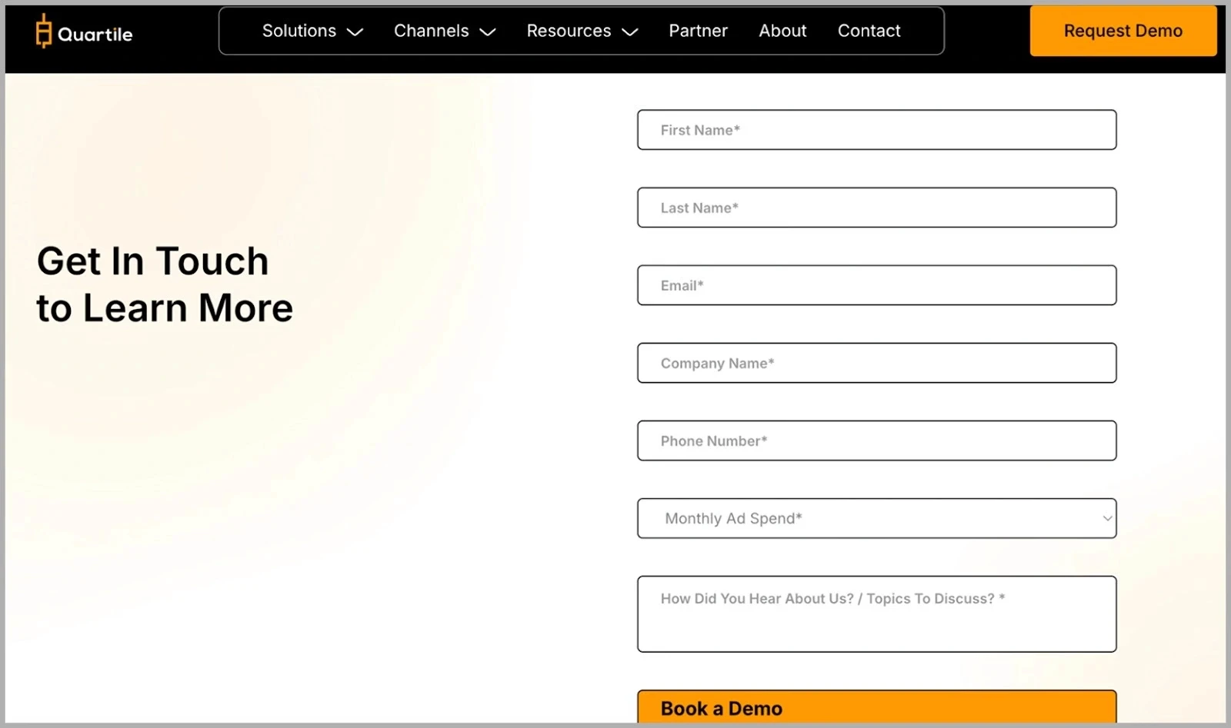Screen dimensions: 1231x728
Task: Click the Monthly Ad Spend chevron arrow
Action: click(x=1106, y=518)
